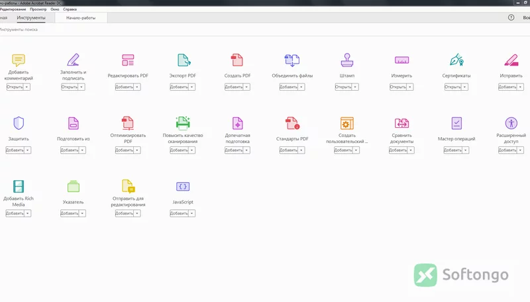The height and width of the screenshot is (302, 530).
Task: Click Добавить button under Повысить качество сканирования
Action: point(179,150)
